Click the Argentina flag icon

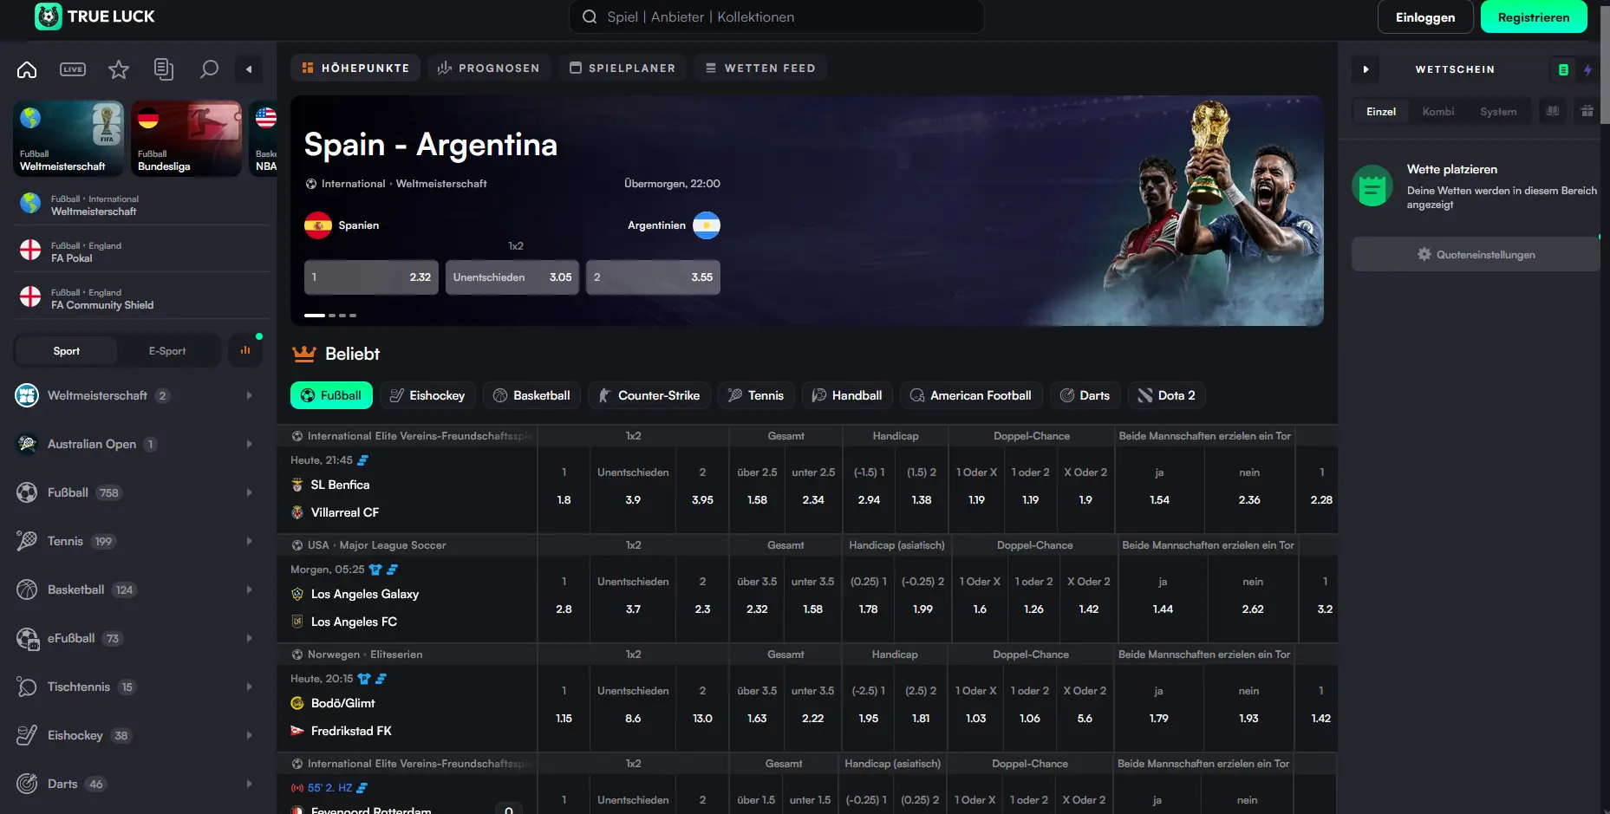coord(707,225)
